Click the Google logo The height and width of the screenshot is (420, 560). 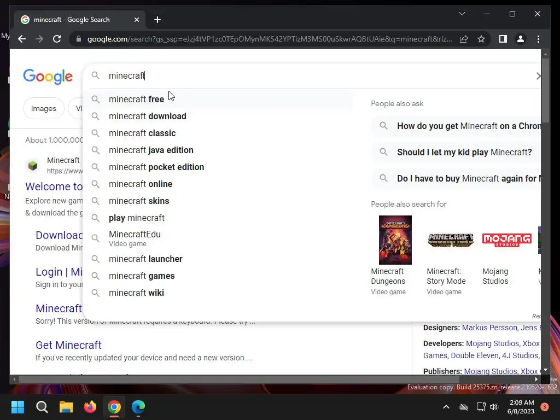pos(48,77)
